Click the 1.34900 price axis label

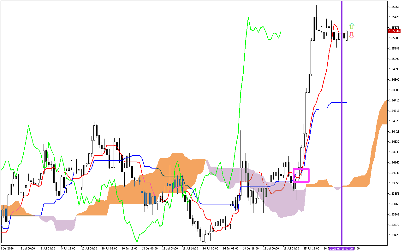coord(395,79)
